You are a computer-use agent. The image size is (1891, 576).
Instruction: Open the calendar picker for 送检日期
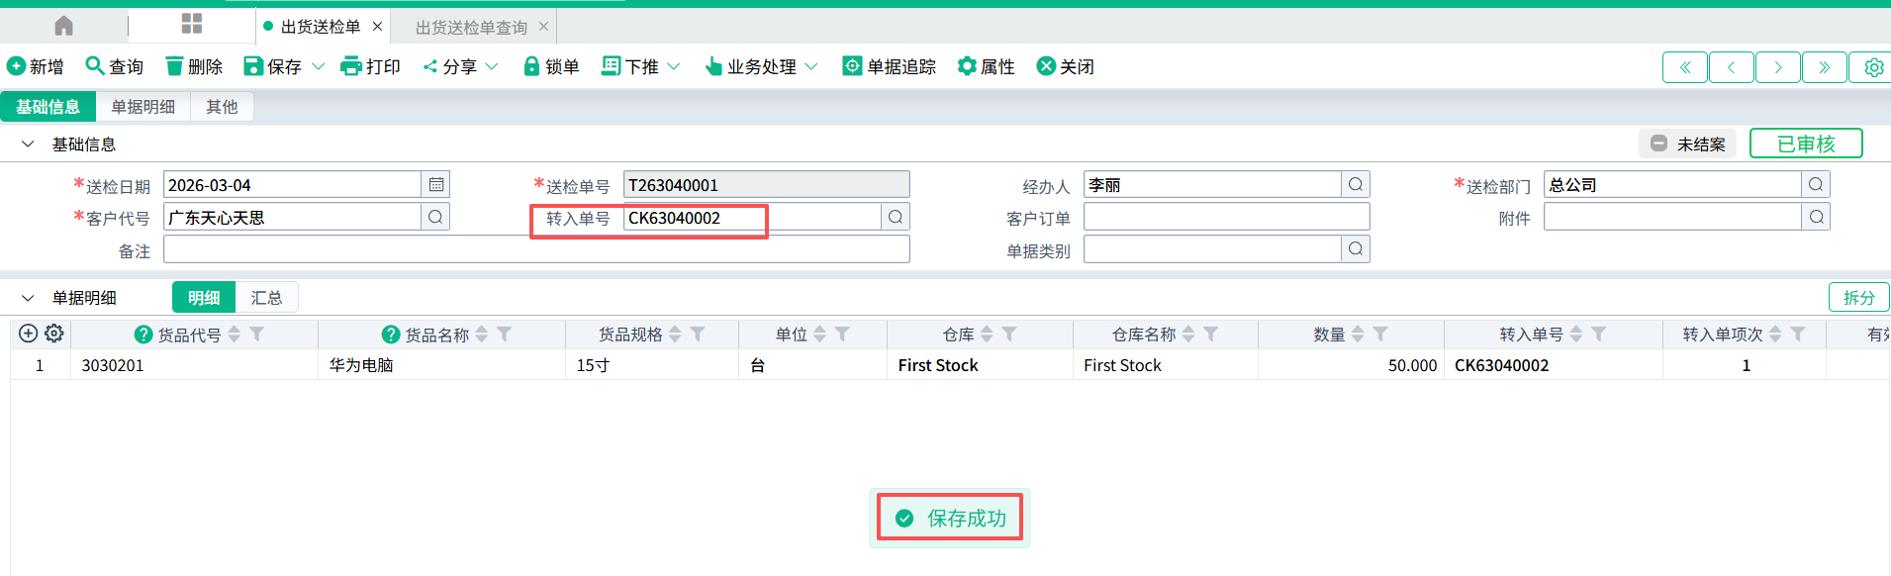point(435,185)
